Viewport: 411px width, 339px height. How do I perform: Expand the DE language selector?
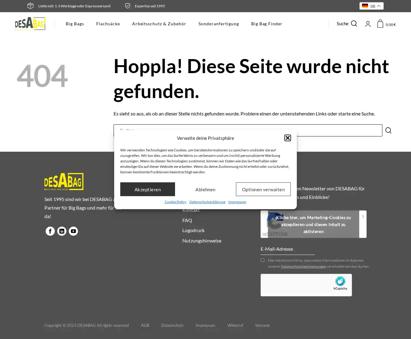pos(371,6)
